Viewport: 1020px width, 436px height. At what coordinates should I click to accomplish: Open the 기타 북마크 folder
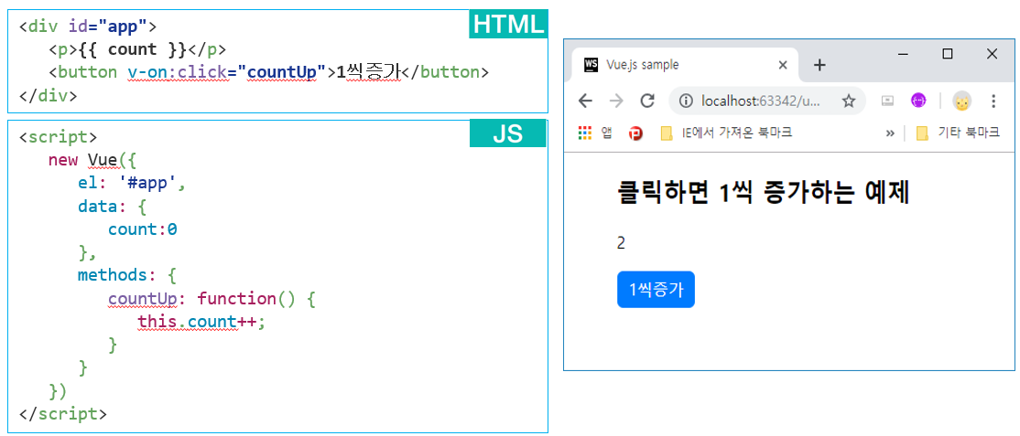pos(958,133)
